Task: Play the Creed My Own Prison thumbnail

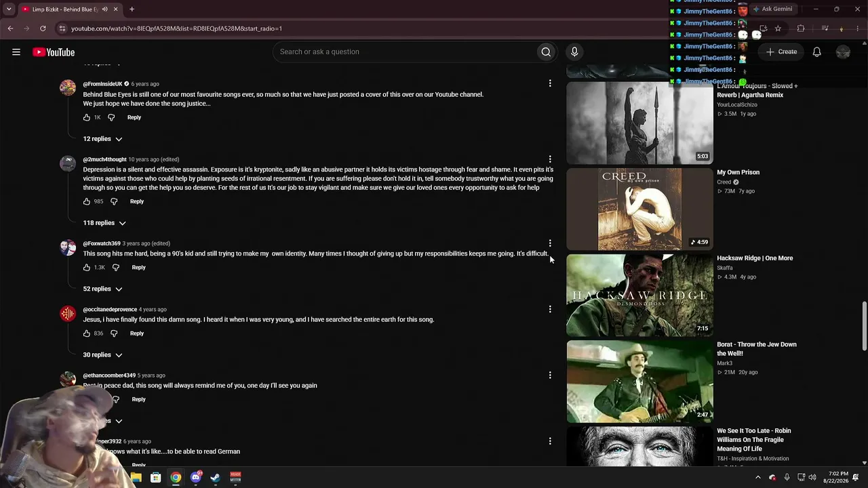Action: [x=639, y=209]
